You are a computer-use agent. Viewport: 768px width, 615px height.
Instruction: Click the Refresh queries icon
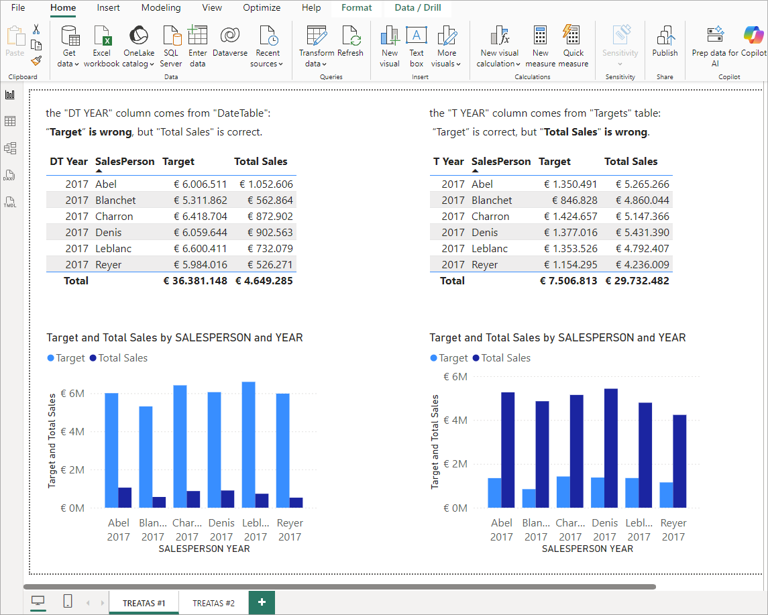point(350,37)
